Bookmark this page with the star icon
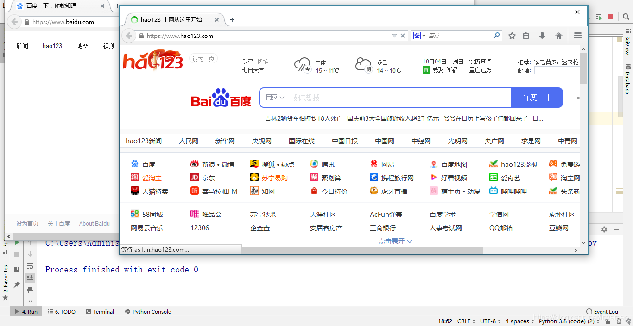The image size is (633, 326). (x=512, y=36)
